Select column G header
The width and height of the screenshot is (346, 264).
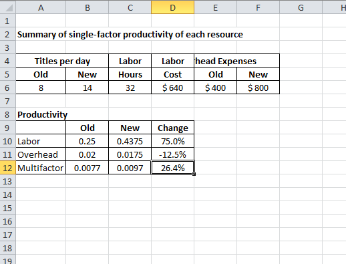pyautogui.click(x=301, y=8)
